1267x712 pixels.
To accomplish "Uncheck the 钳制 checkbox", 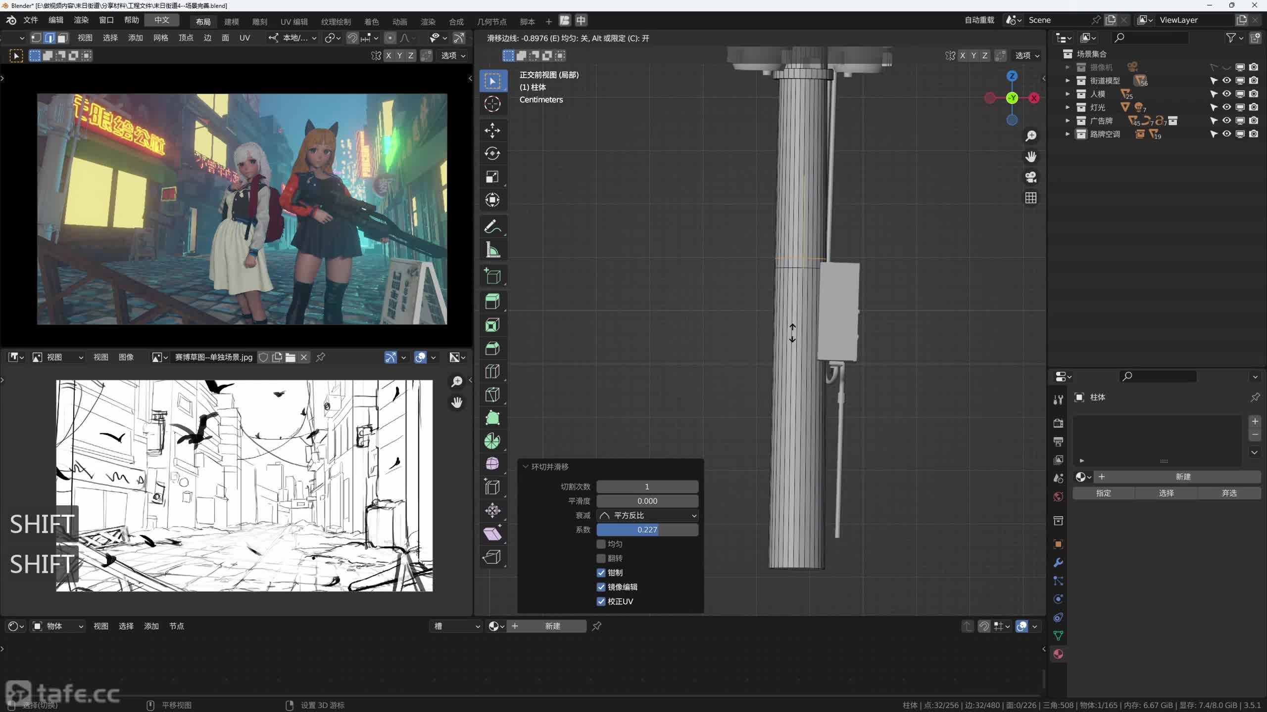I will coord(601,573).
